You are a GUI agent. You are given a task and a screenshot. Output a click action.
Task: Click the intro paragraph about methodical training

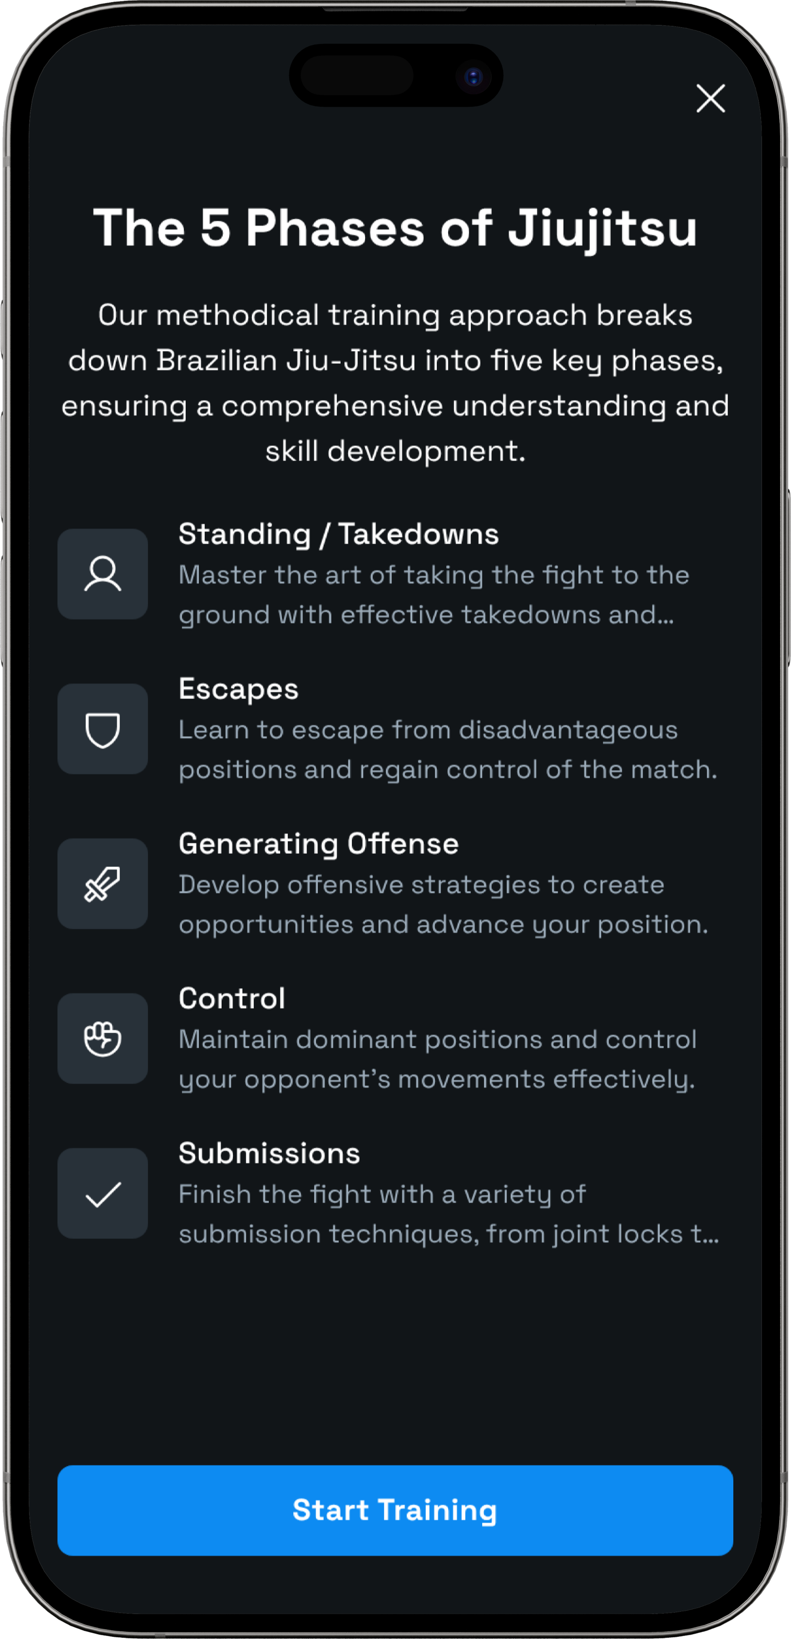point(395,383)
